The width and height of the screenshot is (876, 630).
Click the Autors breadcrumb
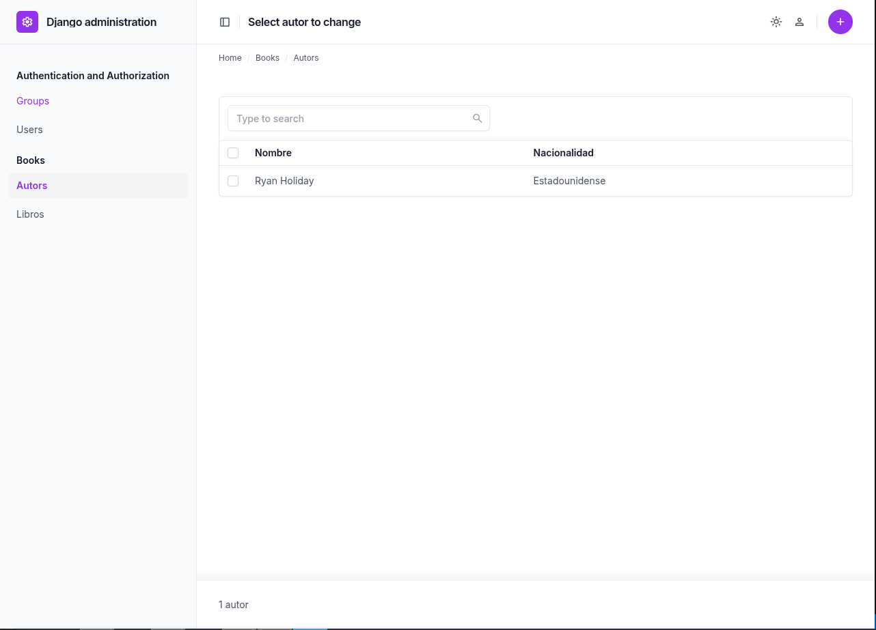306,58
